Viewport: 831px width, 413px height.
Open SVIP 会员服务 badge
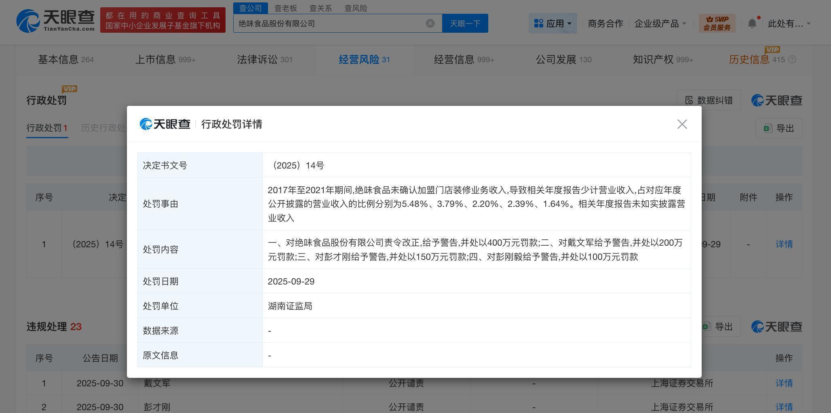pos(717,23)
